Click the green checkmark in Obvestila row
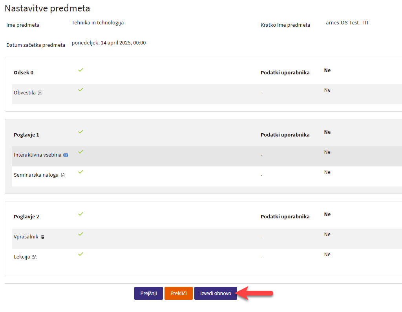 [80, 90]
